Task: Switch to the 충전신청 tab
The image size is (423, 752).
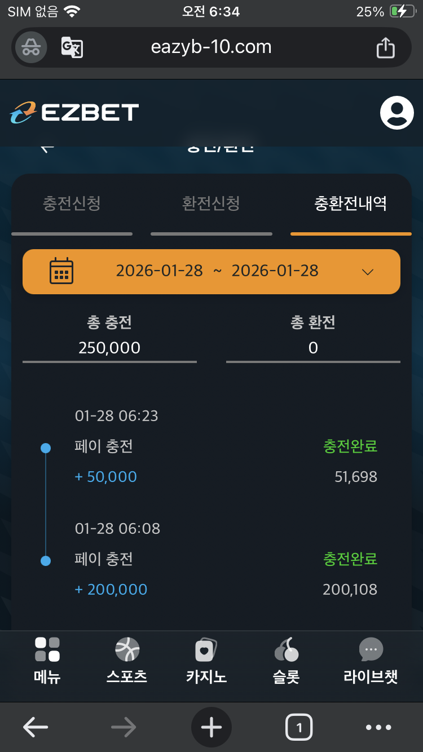Action: [x=72, y=204]
